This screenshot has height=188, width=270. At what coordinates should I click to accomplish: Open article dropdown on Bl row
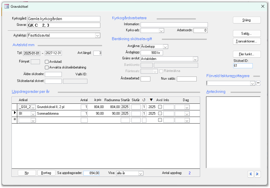[x=33, y=114]
